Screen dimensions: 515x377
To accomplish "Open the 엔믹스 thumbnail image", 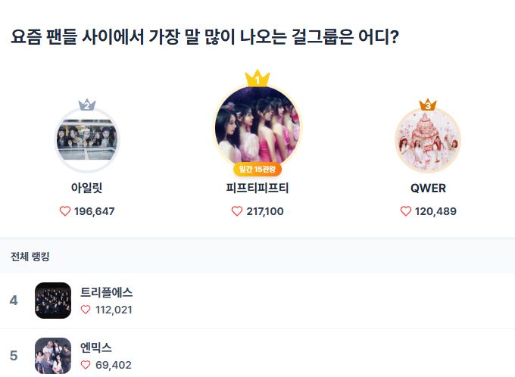I will click(x=53, y=356).
